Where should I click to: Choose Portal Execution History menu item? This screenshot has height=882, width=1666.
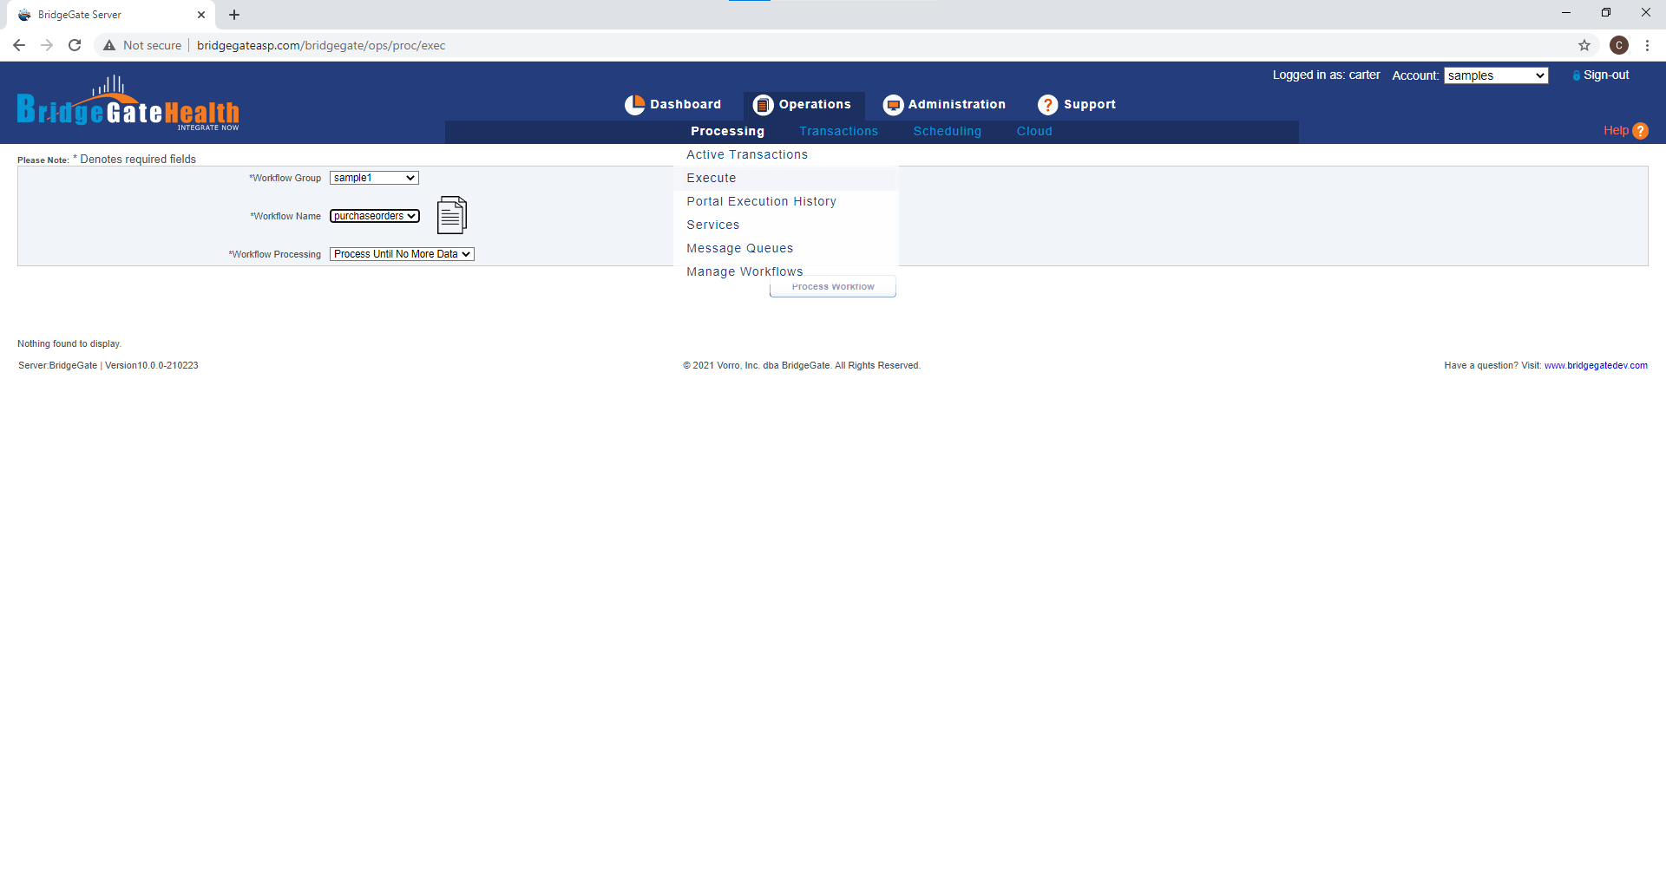click(761, 201)
